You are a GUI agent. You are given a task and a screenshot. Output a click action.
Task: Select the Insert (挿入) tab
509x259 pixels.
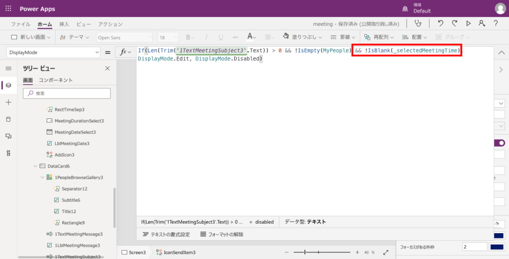[x=64, y=24]
